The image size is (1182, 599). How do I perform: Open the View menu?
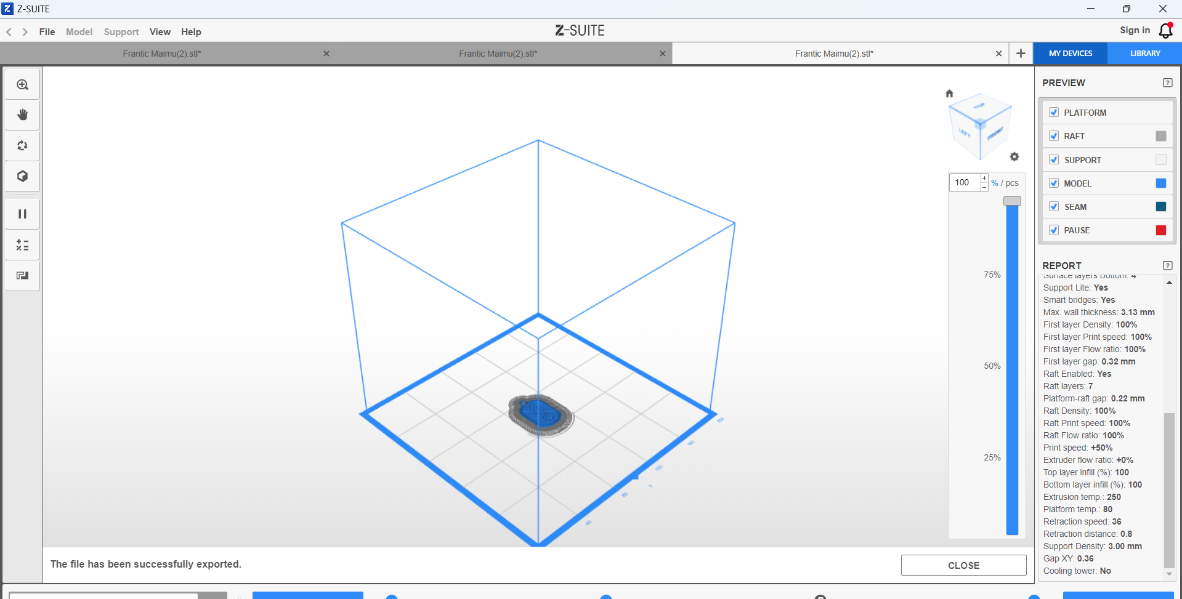(160, 32)
